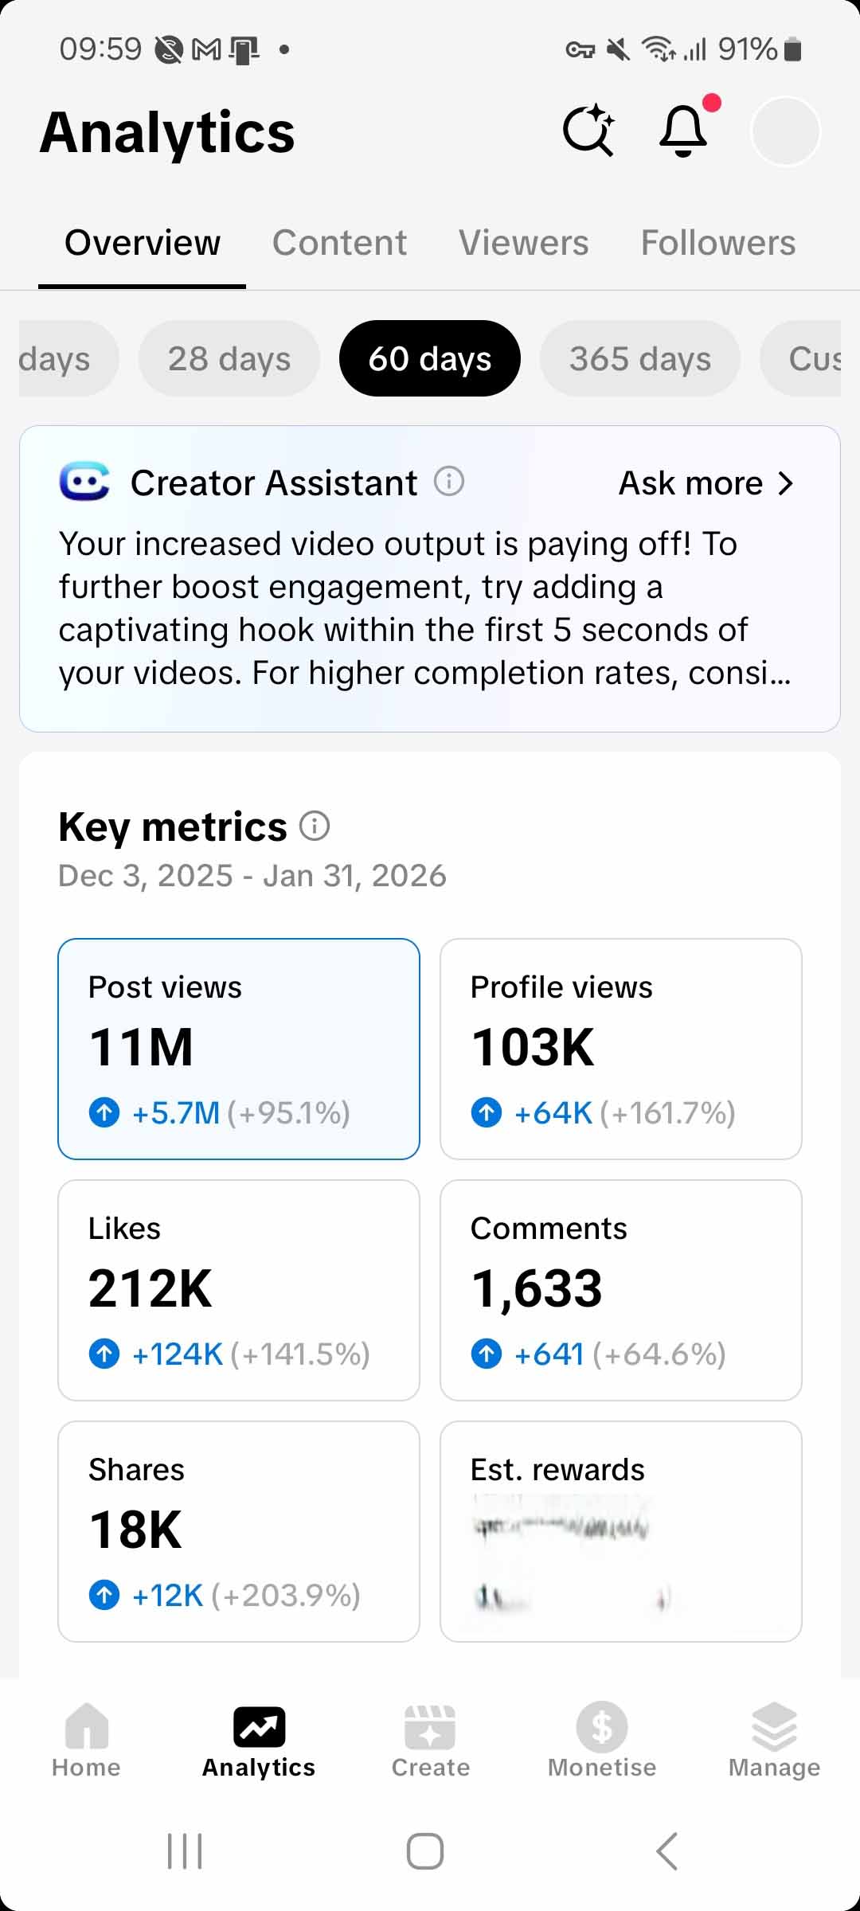Viewport: 860px width, 1911px height.
Task: Switch to the Viewers tab
Action: coord(524,243)
